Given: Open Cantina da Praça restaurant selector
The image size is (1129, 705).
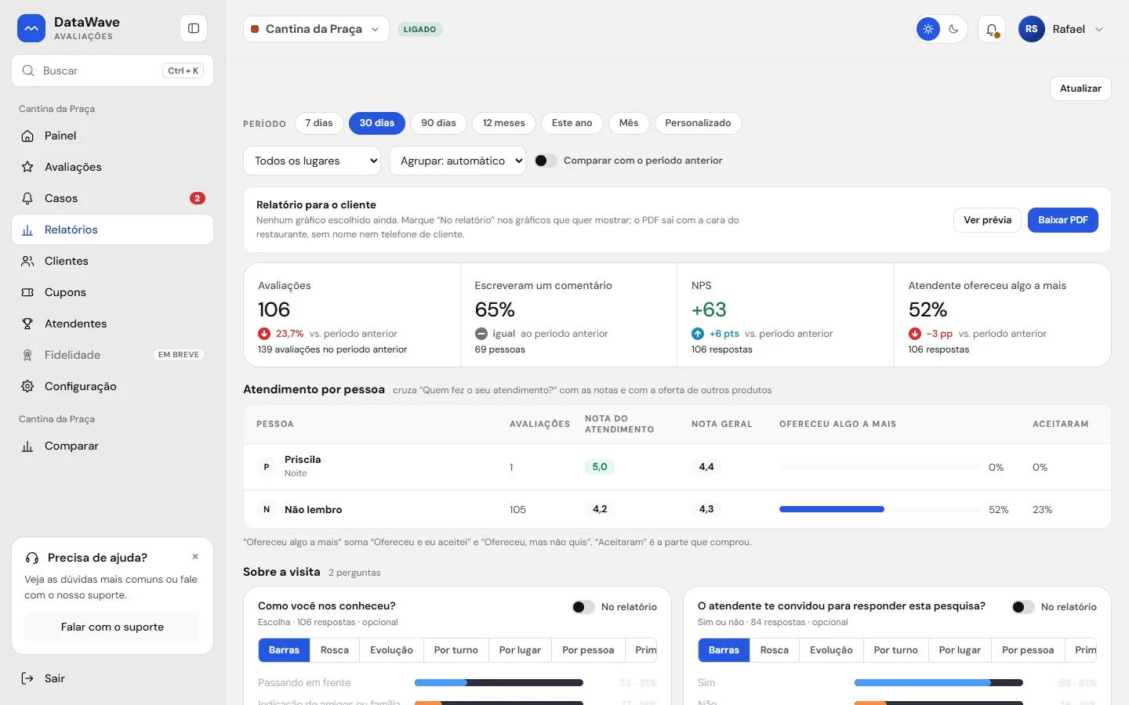Looking at the screenshot, I should point(316,29).
